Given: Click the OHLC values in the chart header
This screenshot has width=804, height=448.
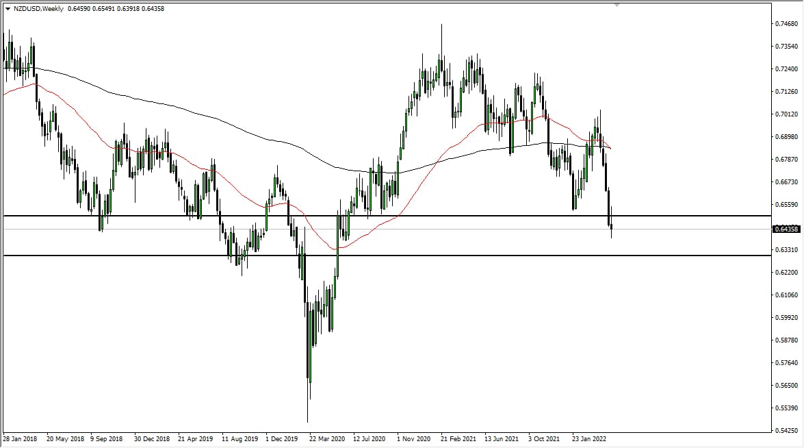Looking at the screenshot, I should click(x=116, y=9).
